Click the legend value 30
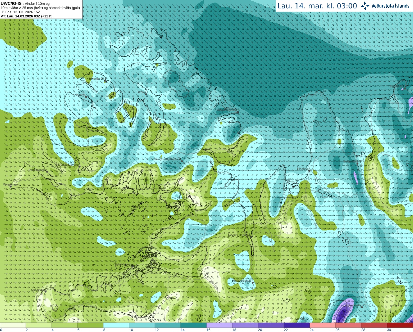413x332 pixels. tap(389, 330)
